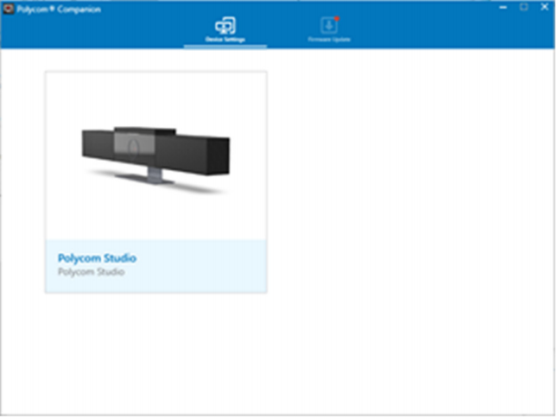558x418 pixels.
Task: Open the Device Settings tab
Action: (225, 30)
